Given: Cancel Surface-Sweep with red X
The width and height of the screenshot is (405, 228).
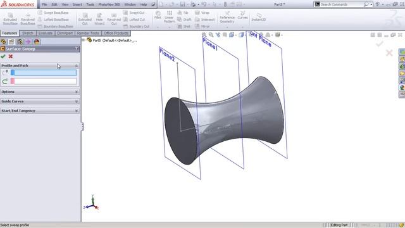Looking at the screenshot, I should point(11,56).
